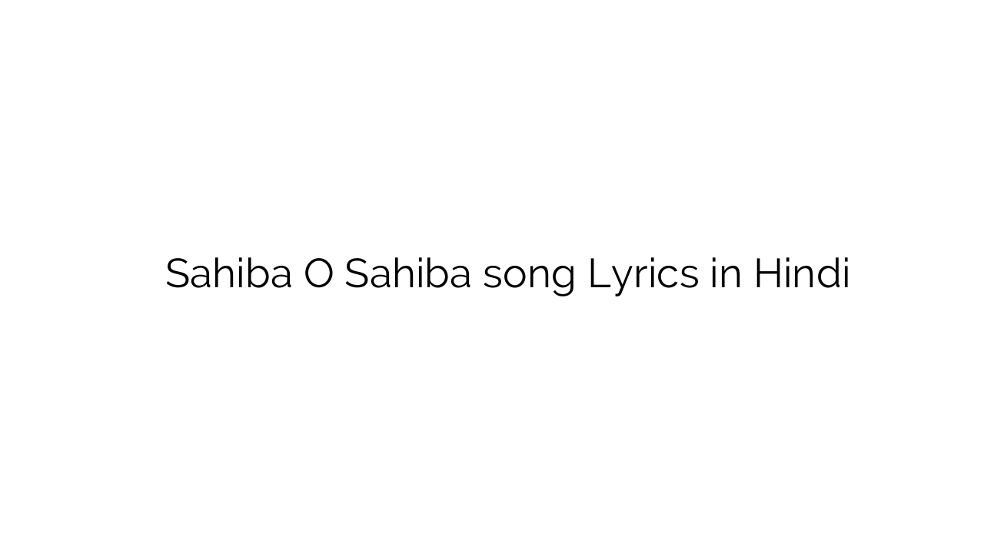
Task: Click the "s" ending the word Lyrics
Action: [689, 276]
